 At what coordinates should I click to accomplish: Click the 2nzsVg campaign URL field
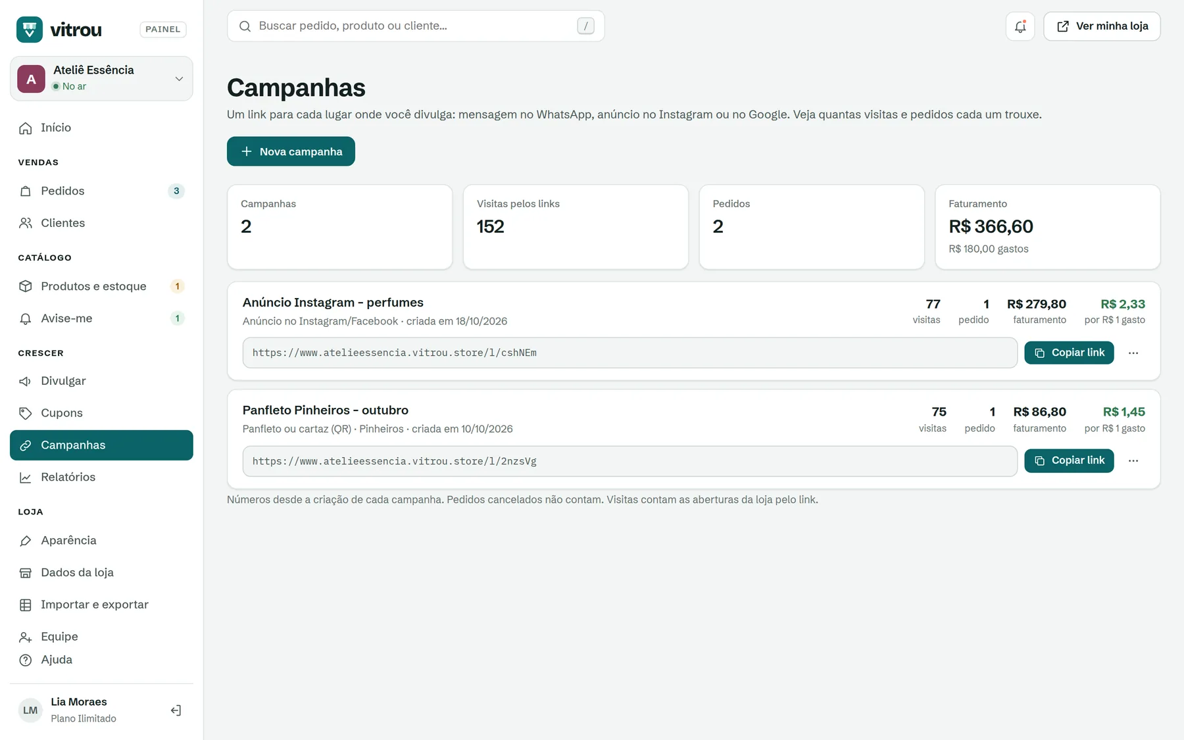[629, 461]
